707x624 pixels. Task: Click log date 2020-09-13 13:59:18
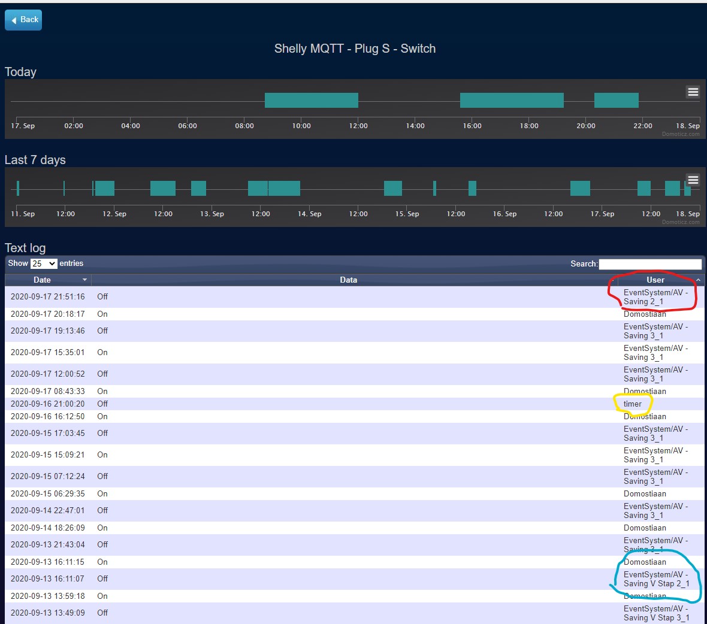click(48, 596)
